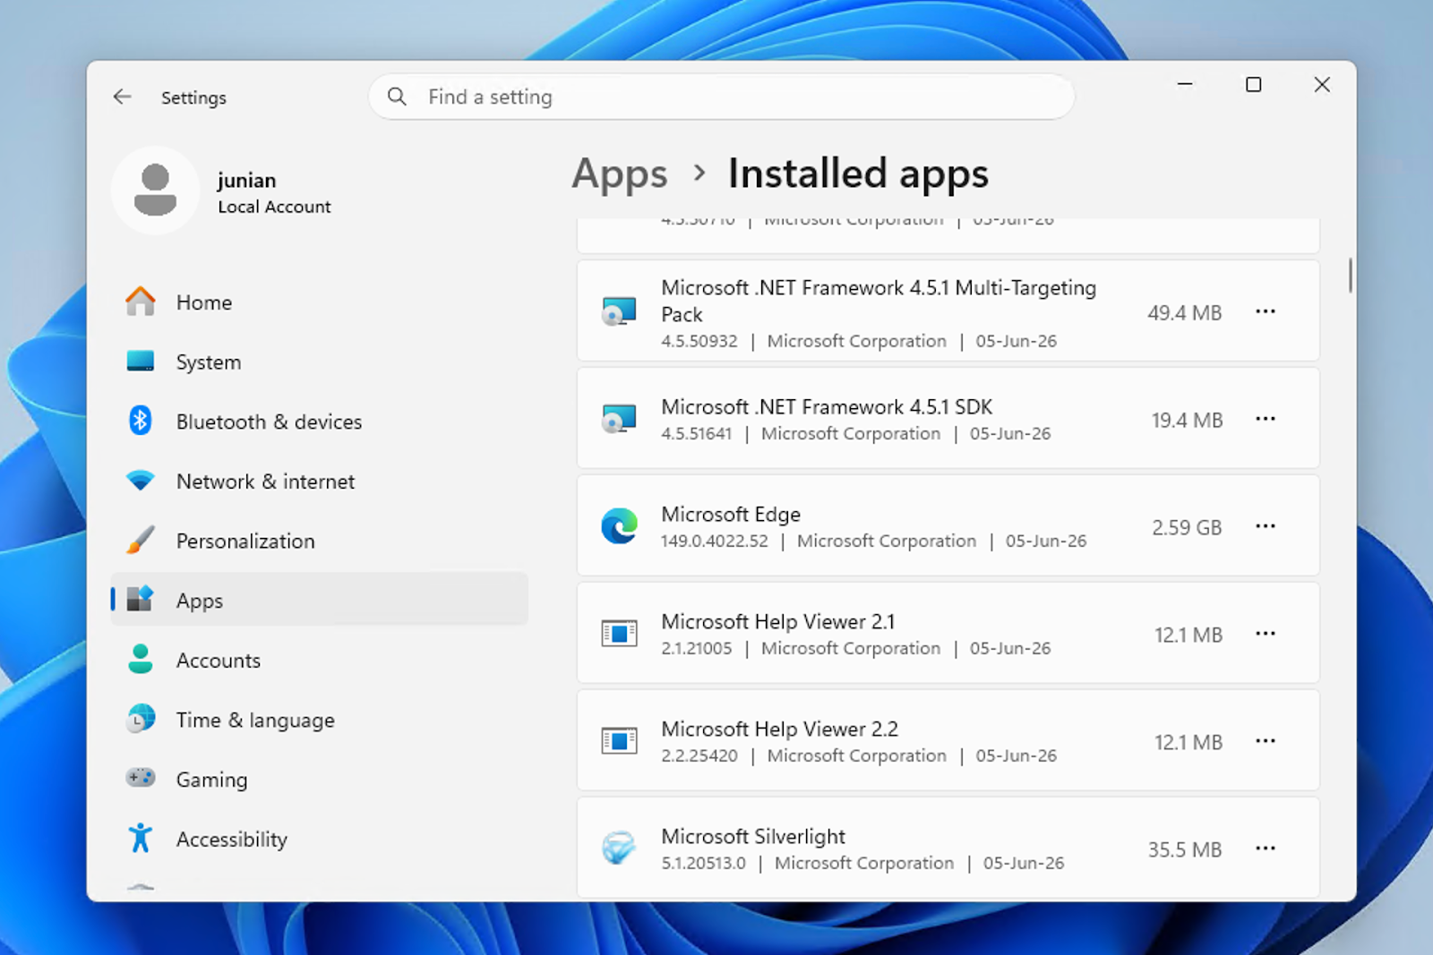Screen dimensions: 1433x955
Task: Open junian's user avatar picture
Action: (155, 191)
